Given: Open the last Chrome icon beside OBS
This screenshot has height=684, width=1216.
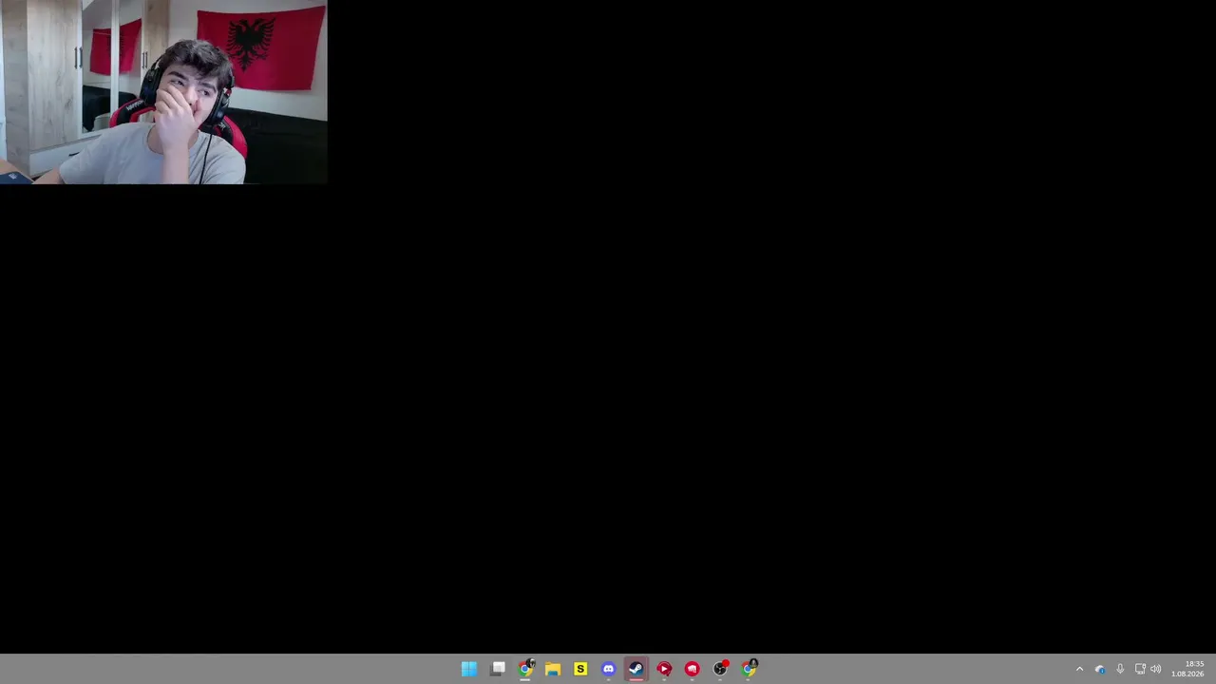Looking at the screenshot, I should tap(749, 669).
